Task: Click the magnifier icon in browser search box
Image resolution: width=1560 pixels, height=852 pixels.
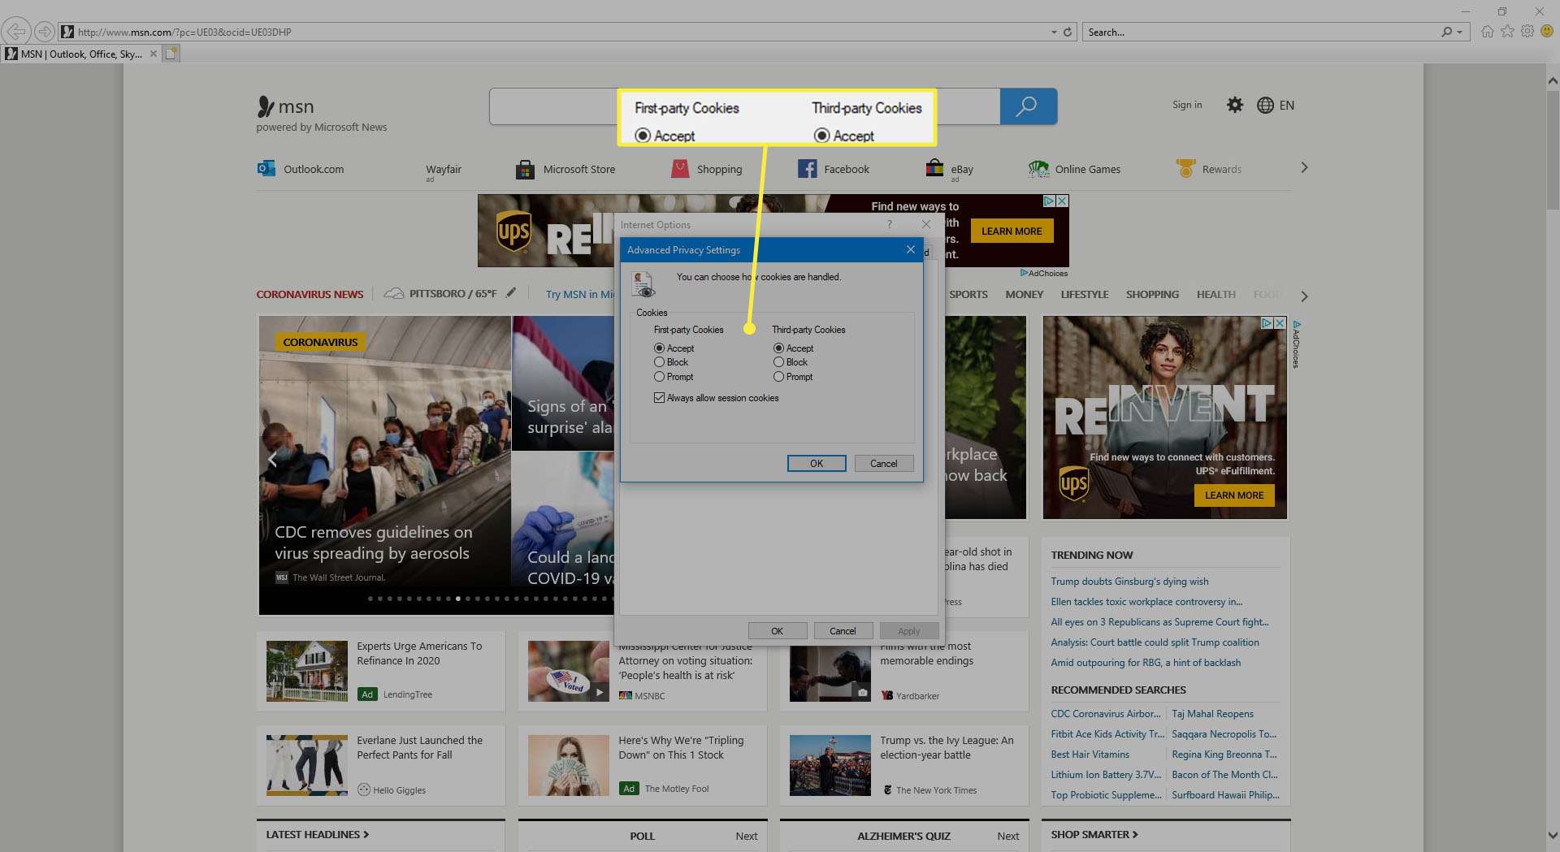Action: (x=1446, y=32)
